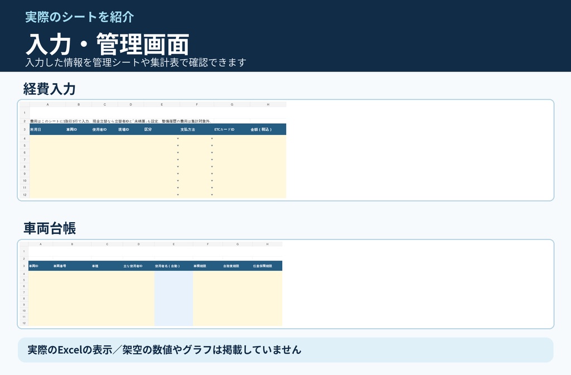This screenshot has height=375, width=571.
Task: Open the 支払方法 dropdown in row 11 of 経費入力
Action: (212, 188)
